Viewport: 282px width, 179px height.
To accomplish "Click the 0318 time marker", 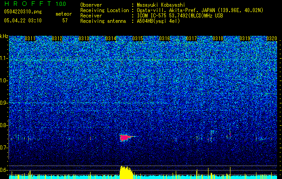I will (218, 38).
